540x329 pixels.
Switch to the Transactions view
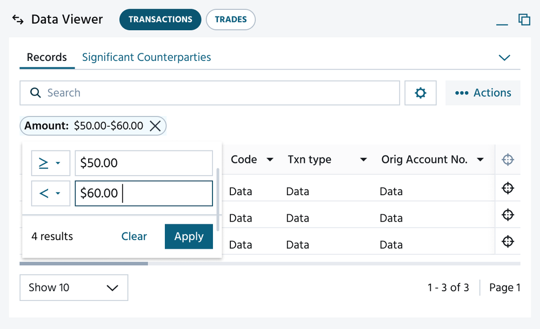pyautogui.click(x=160, y=19)
